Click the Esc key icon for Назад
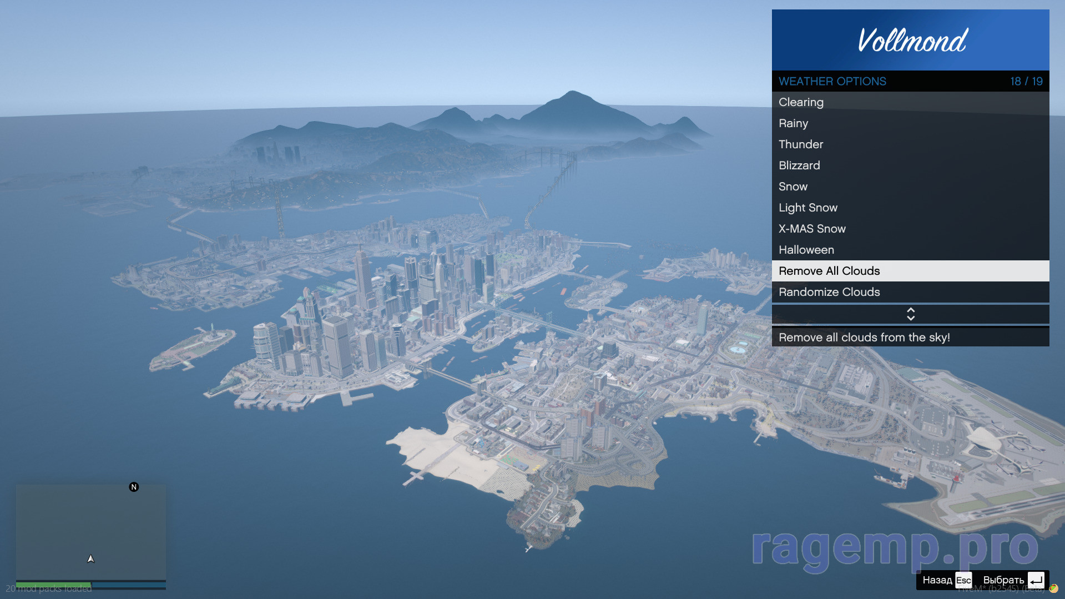Screen dimensions: 1065x599 click(x=963, y=580)
